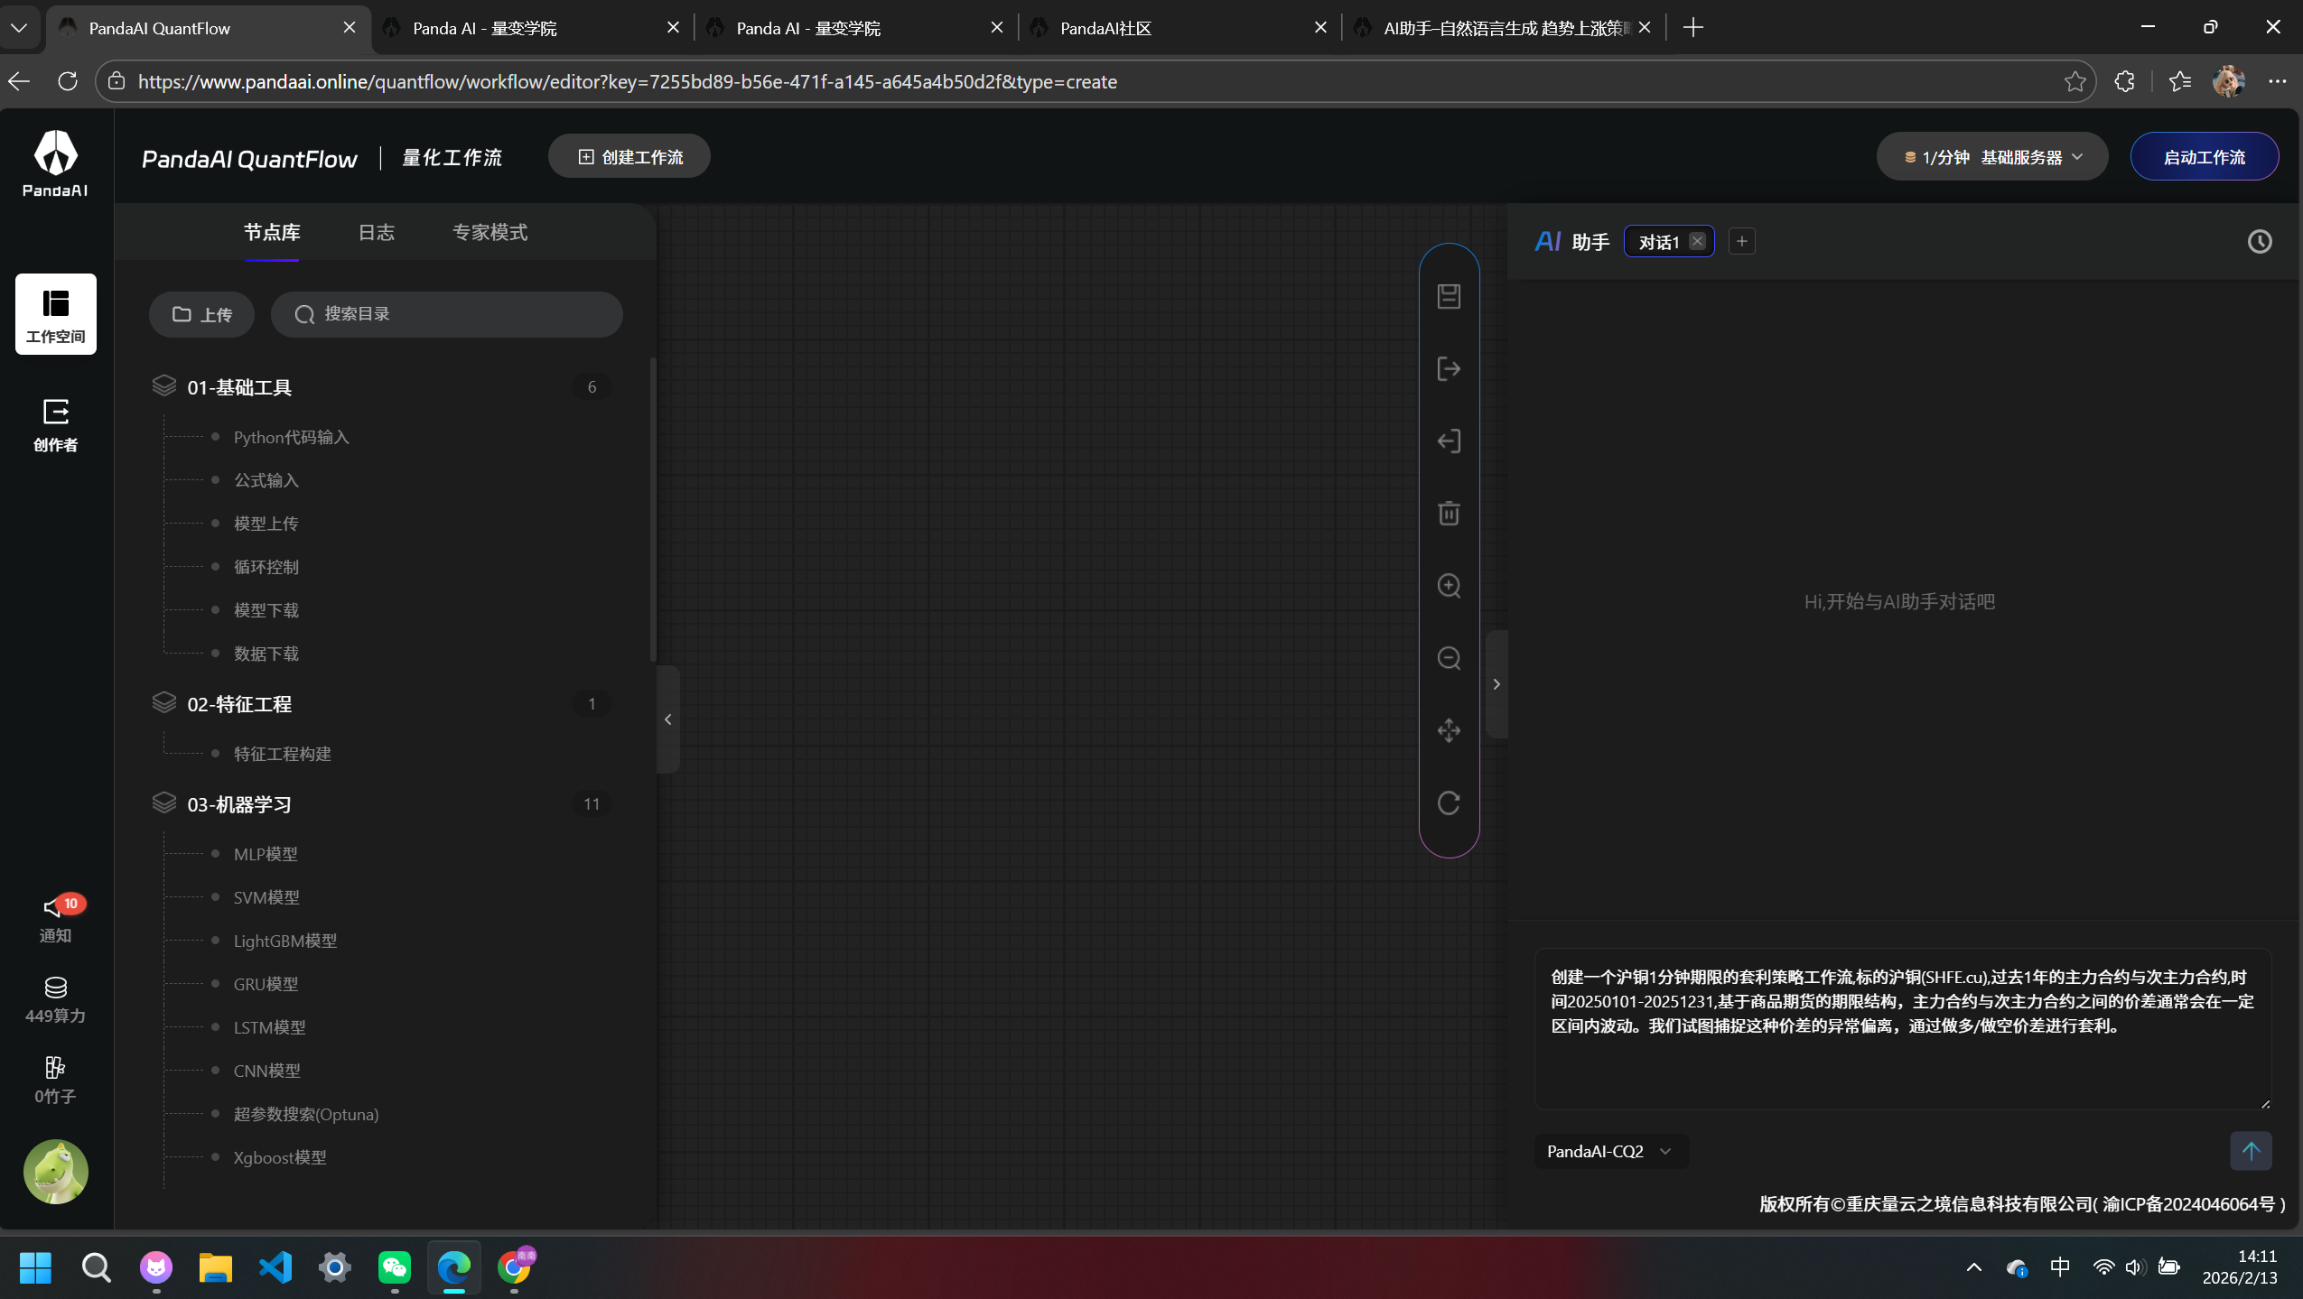
Task: Click the 启动工作流 button
Action: pos(2204,157)
